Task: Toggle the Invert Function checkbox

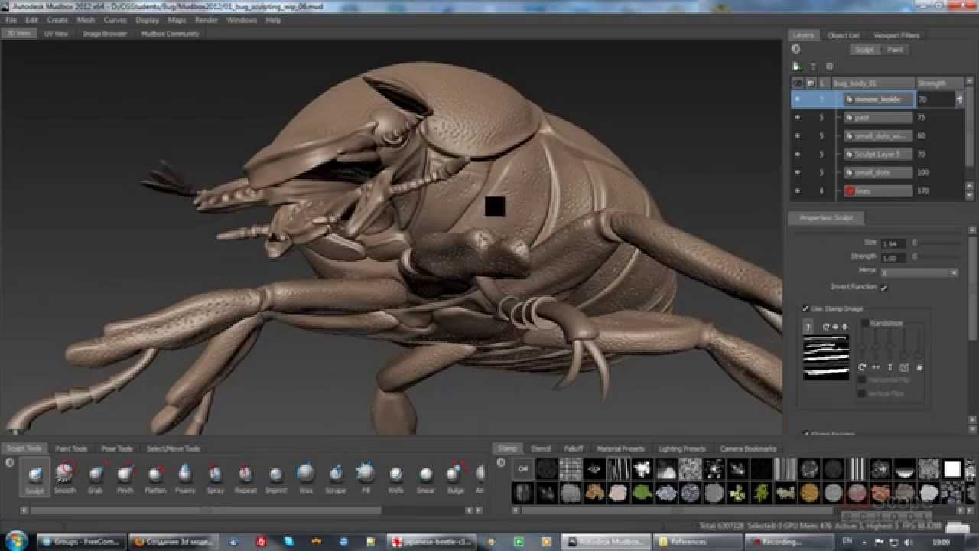Action: pyautogui.click(x=884, y=288)
